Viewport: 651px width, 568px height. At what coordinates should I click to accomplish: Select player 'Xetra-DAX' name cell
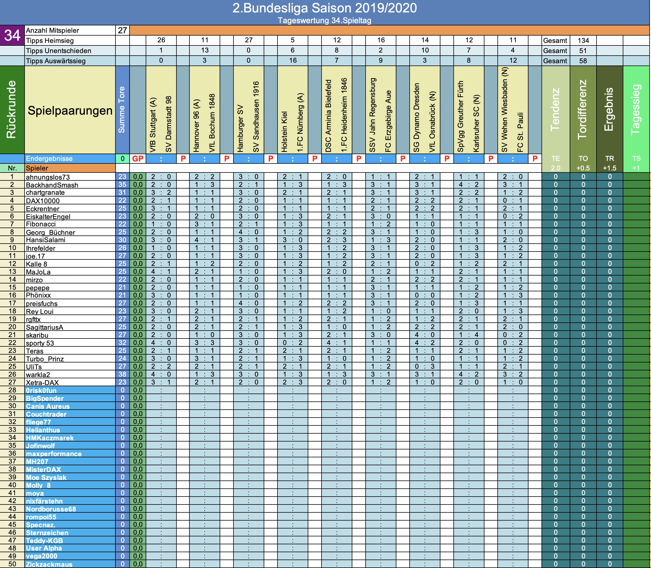70,382
